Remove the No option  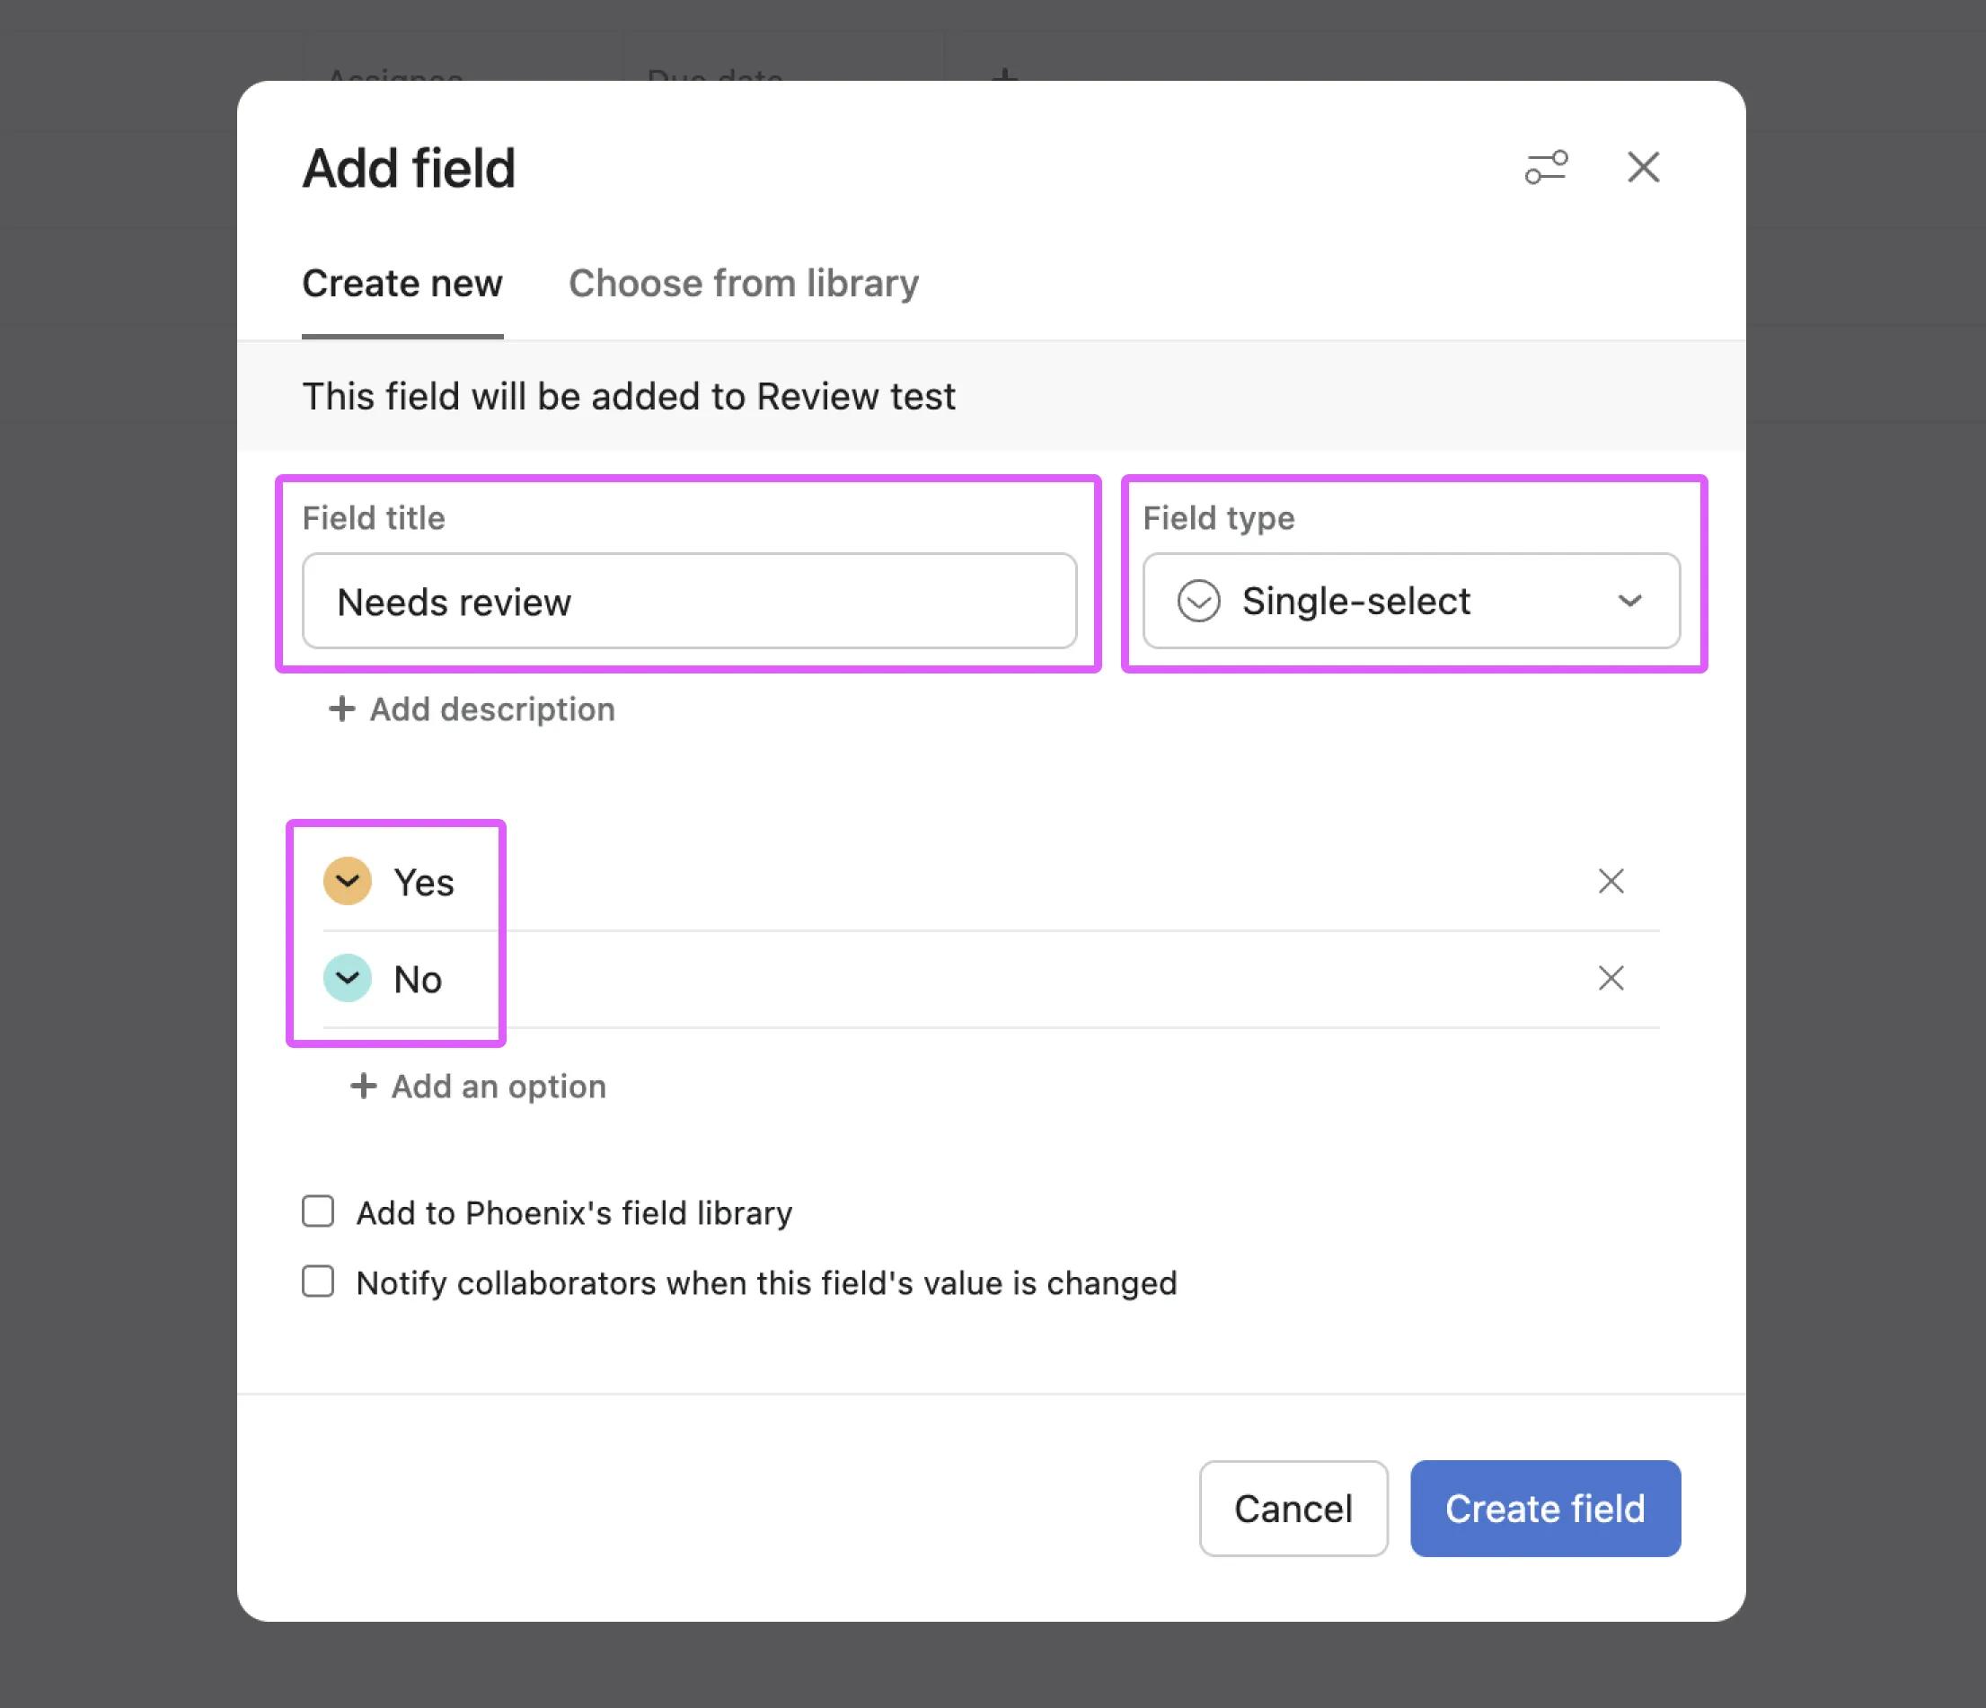click(x=1611, y=978)
